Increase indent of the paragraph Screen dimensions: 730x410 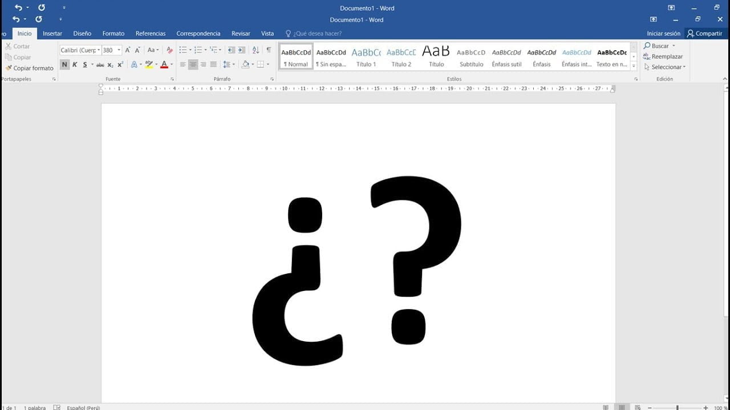[242, 50]
